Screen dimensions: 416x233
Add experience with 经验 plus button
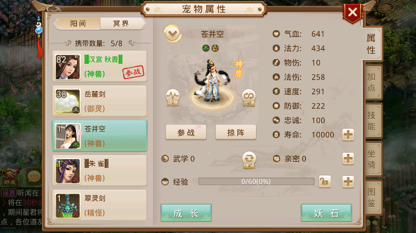point(348,182)
